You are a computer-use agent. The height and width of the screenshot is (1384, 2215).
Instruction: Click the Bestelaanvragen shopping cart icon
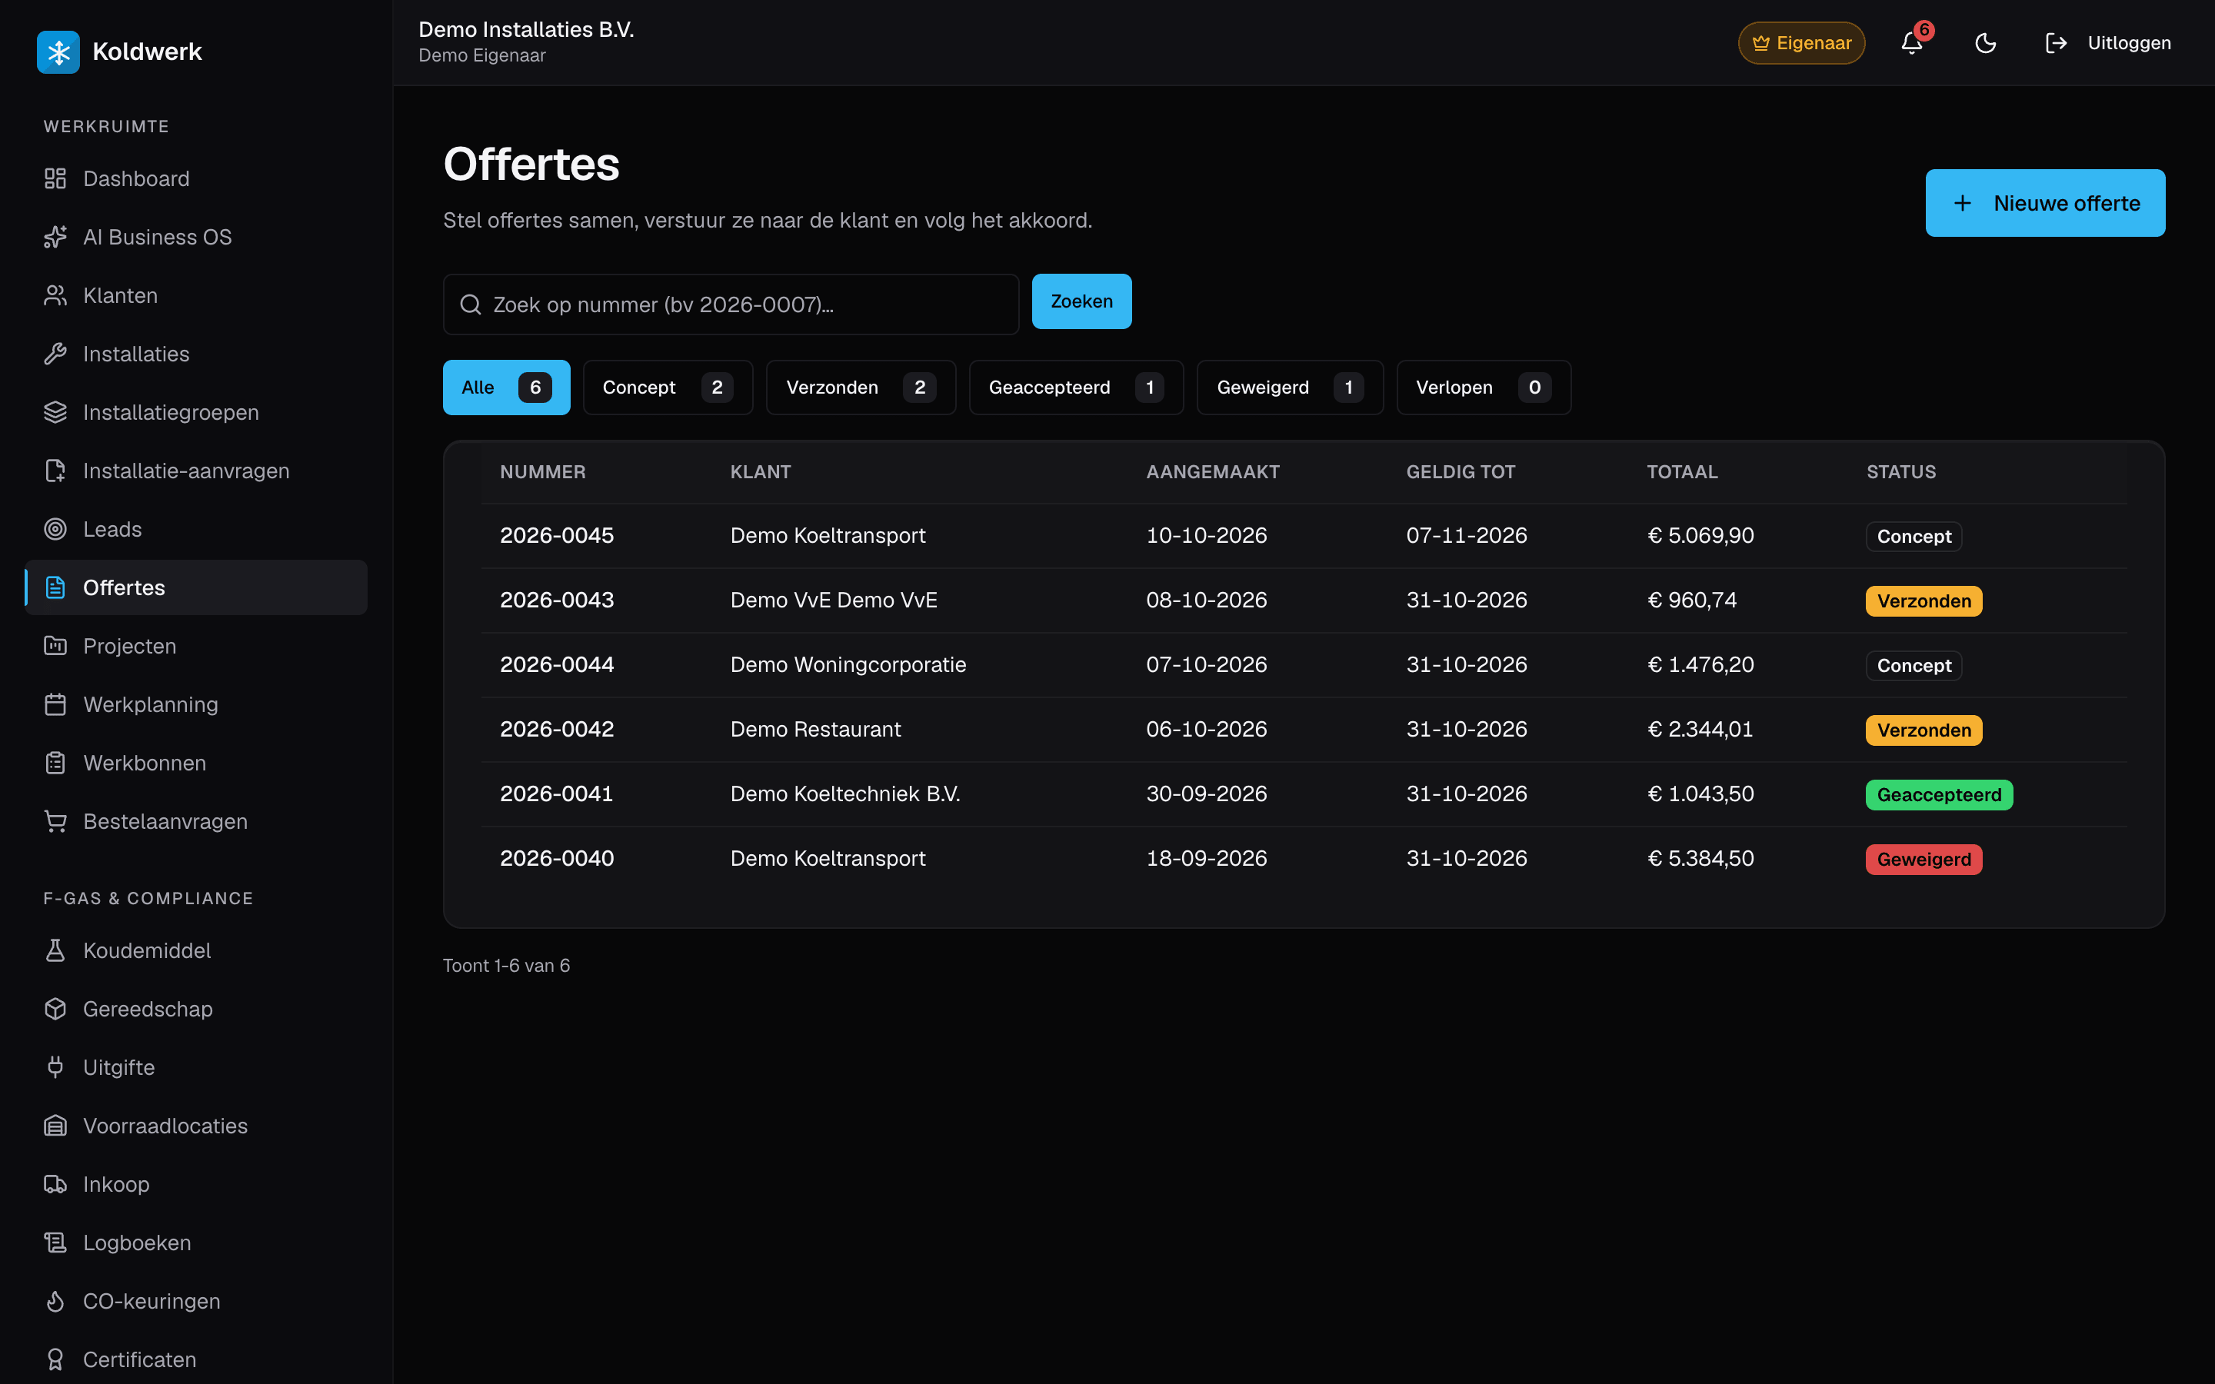click(x=56, y=822)
